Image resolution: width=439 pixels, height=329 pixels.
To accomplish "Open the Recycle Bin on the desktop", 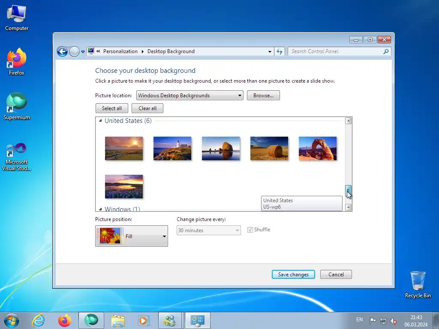I will (x=418, y=284).
